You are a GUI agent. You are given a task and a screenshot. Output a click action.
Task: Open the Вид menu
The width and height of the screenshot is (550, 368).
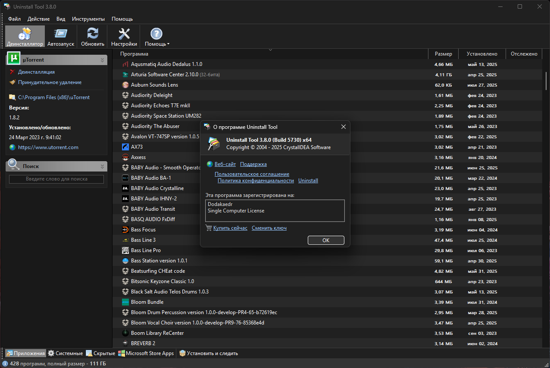coord(61,19)
